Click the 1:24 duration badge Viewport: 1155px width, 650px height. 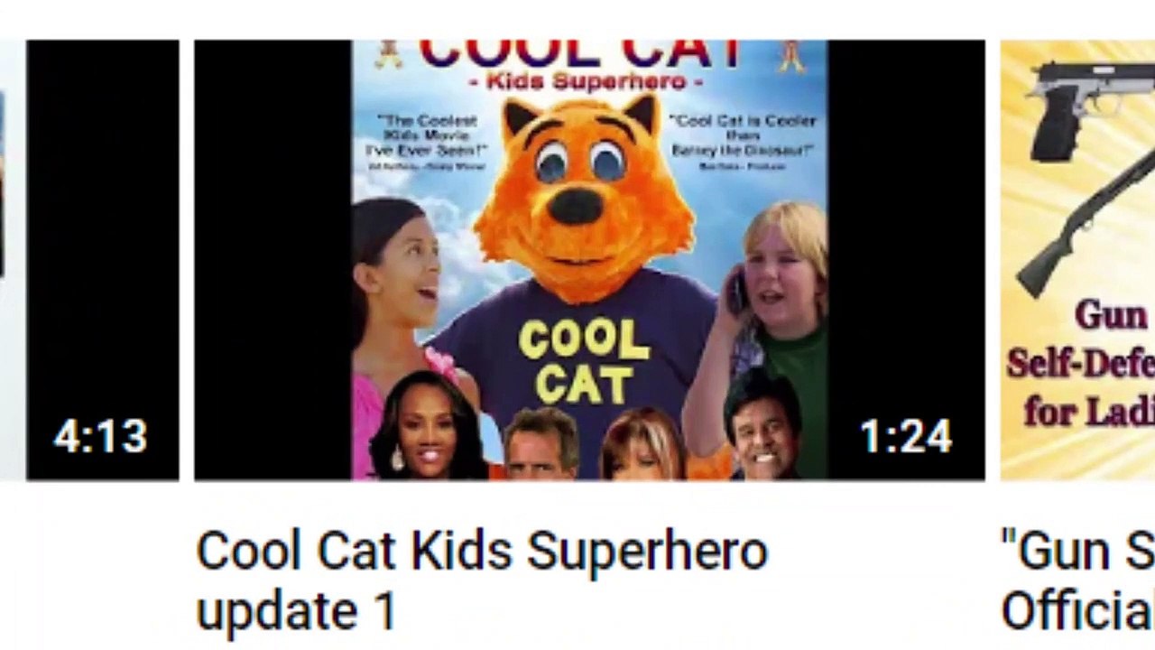click(906, 438)
